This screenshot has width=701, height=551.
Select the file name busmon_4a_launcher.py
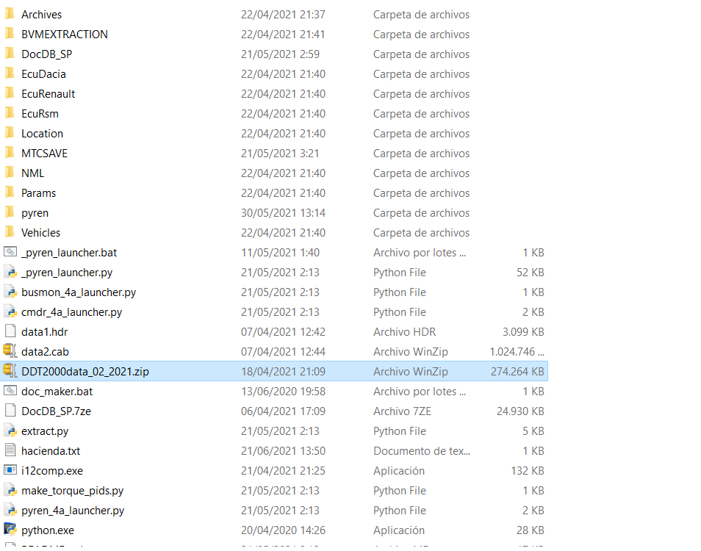point(79,292)
